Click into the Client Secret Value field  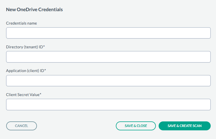[108, 104]
